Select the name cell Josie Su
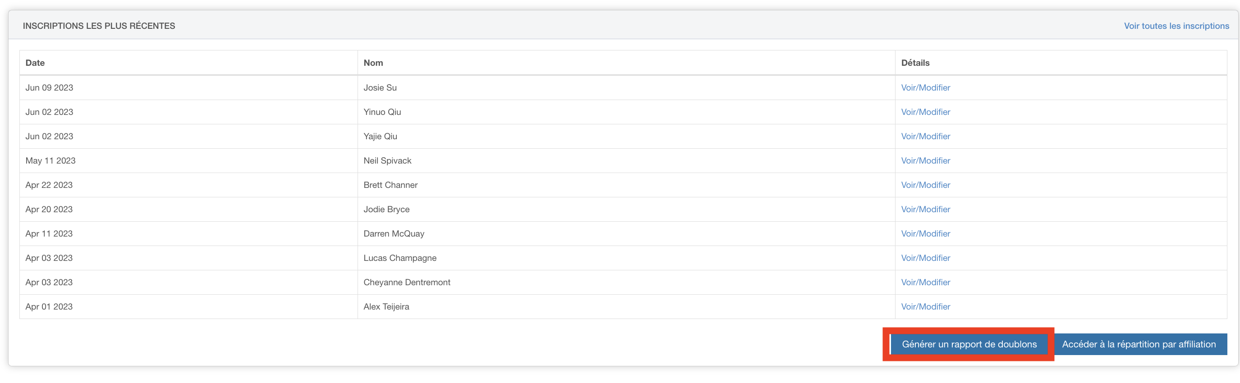This screenshot has height=383, width=1240. (380, 87)
